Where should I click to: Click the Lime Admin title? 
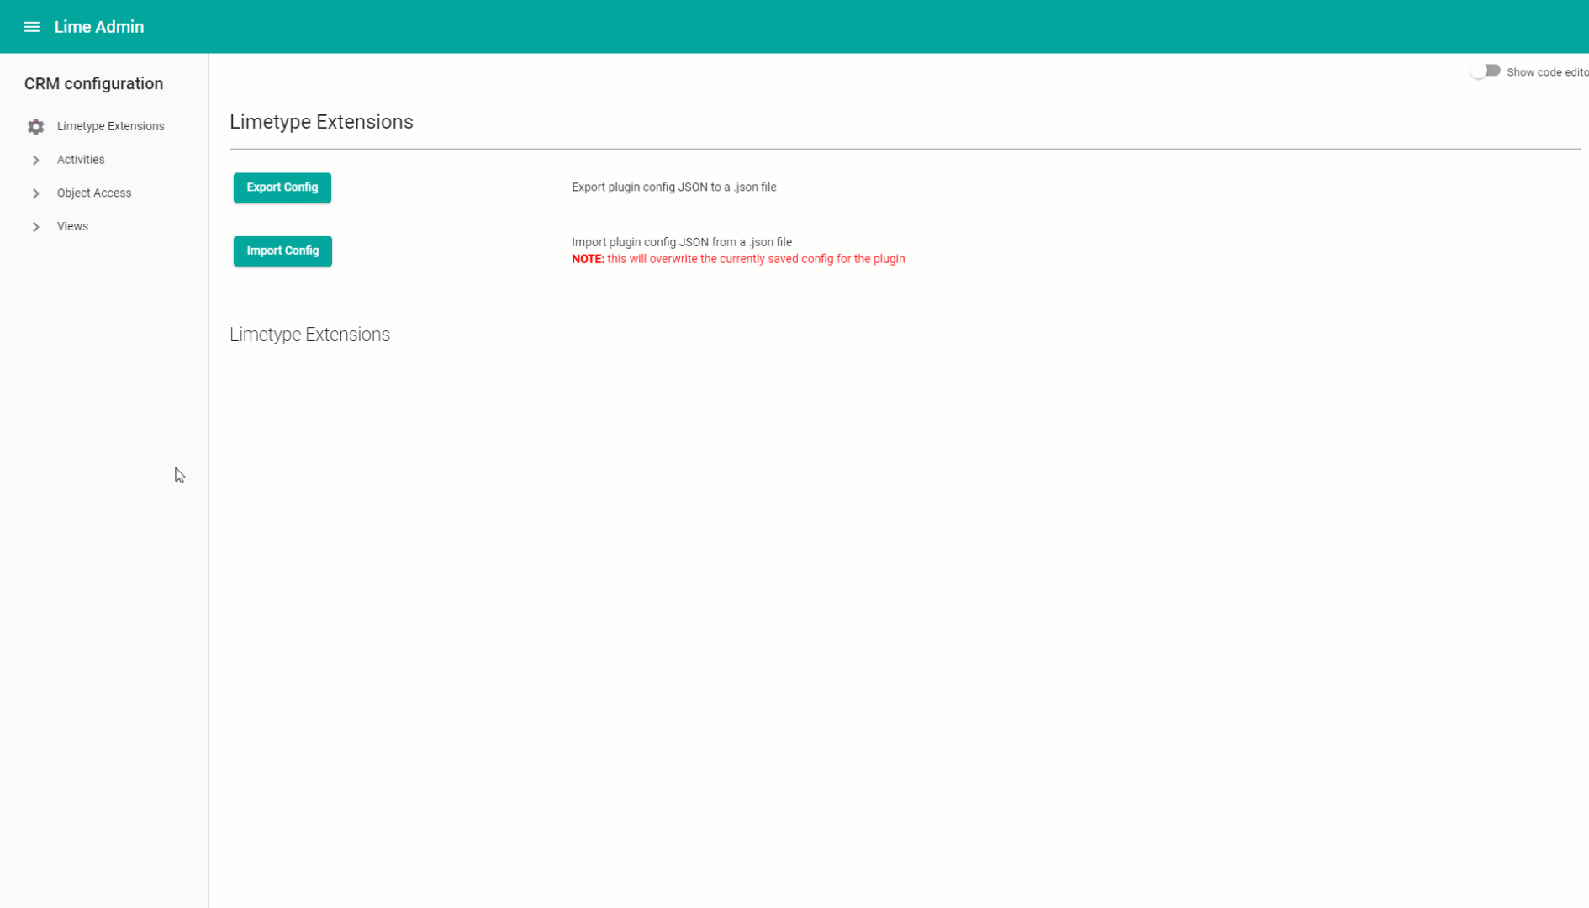click(99, 27)
